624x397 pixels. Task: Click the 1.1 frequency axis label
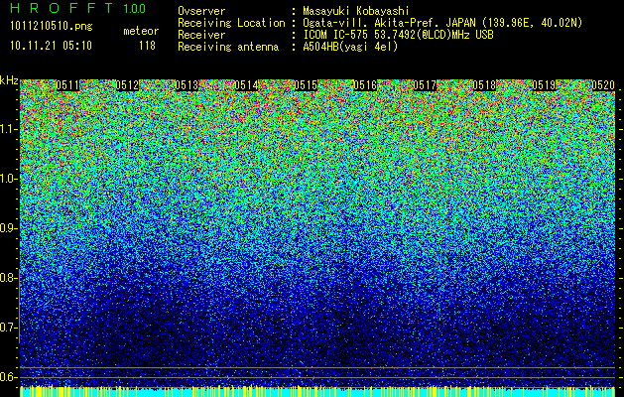click(x=8, y=129)
